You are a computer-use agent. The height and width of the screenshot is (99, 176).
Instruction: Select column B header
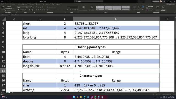tap(40, 19)
